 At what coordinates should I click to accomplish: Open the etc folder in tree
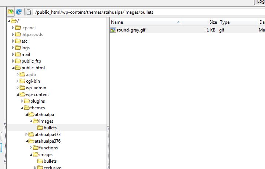[x=24, y=41]
